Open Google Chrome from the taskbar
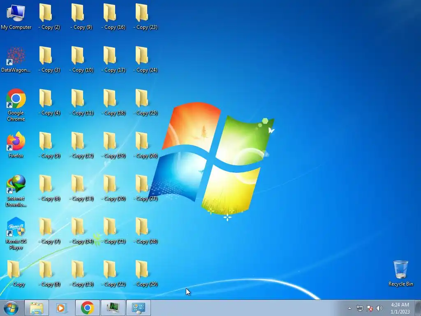Viewport: 421px width, 316px height. (x=87, y=308)
